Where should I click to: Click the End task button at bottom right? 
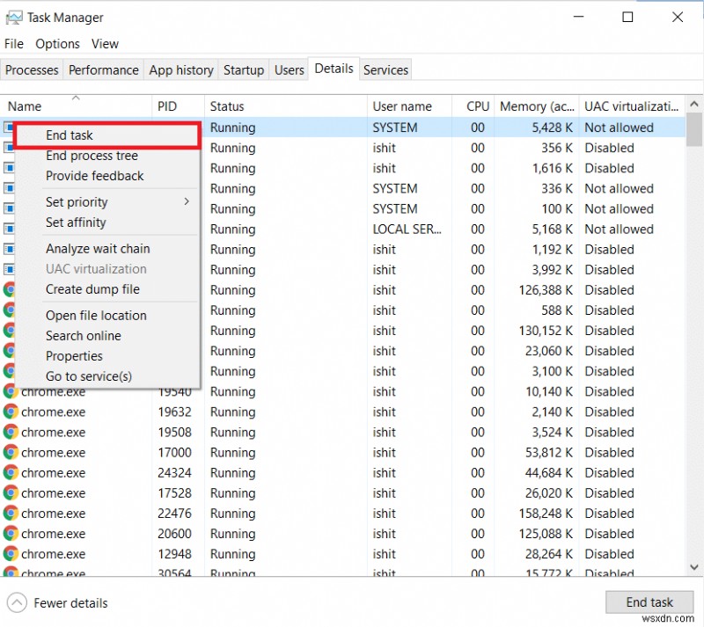649,602
